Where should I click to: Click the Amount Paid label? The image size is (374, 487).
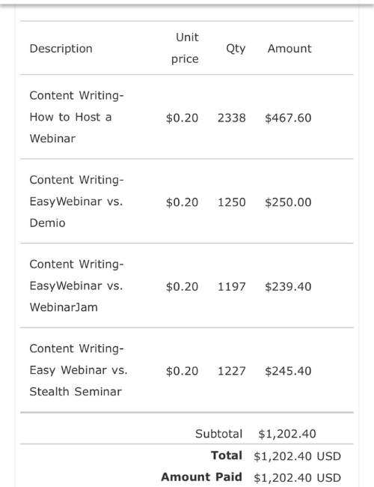click(201, 477)
